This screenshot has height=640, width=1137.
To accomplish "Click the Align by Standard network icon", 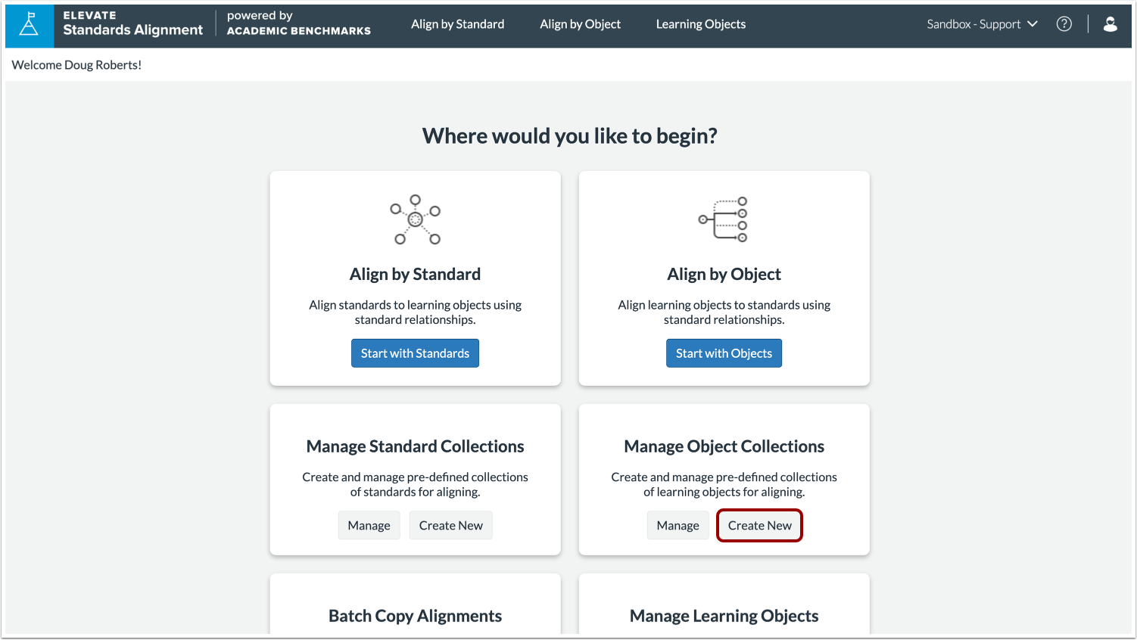I will click(x=415, y=219).
